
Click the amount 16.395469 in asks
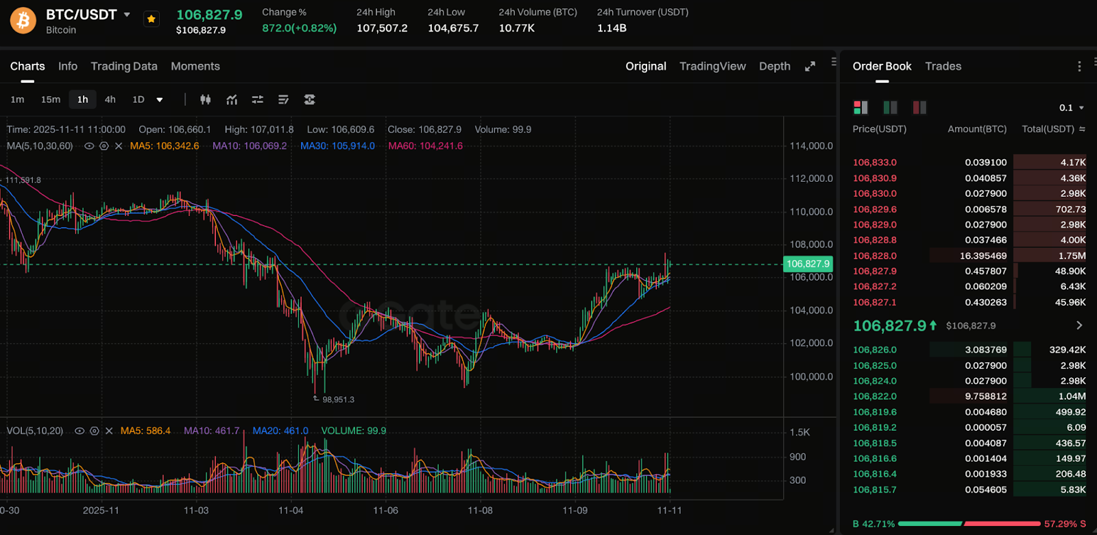point(983,256)
